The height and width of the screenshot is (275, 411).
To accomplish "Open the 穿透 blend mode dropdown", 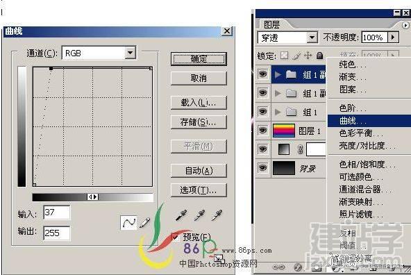I will [312, 37].
